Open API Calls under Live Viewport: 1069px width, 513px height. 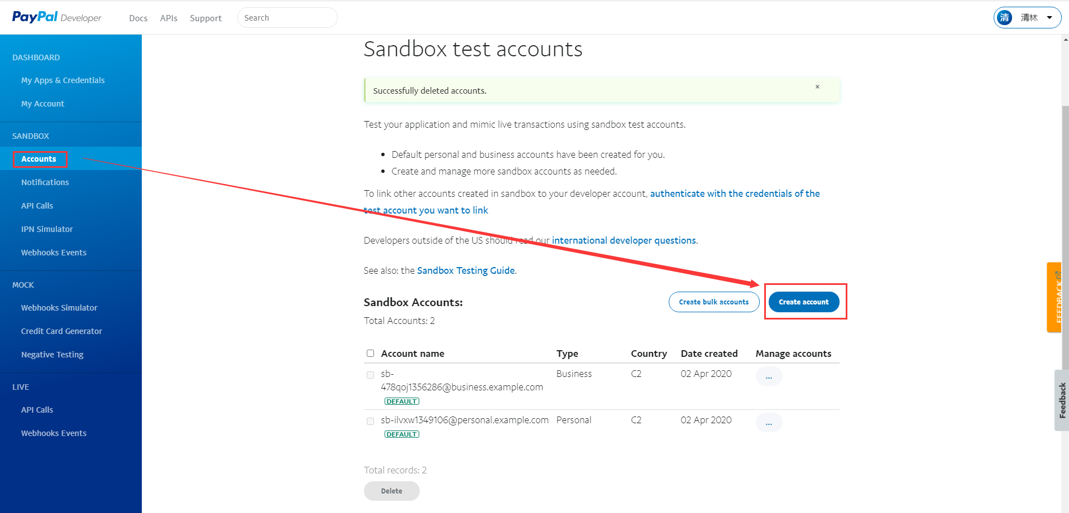(37, 410)
